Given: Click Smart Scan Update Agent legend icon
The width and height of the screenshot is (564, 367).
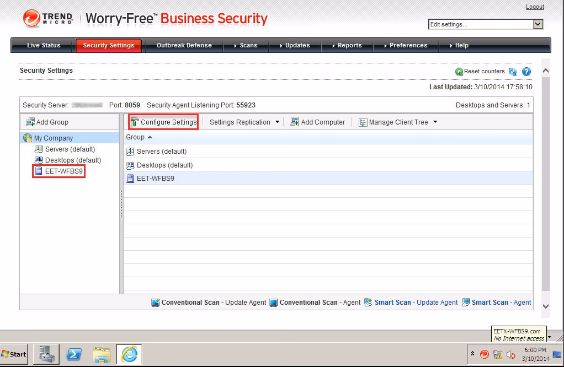Looking at the screenshot, I should tap(368, 303).
